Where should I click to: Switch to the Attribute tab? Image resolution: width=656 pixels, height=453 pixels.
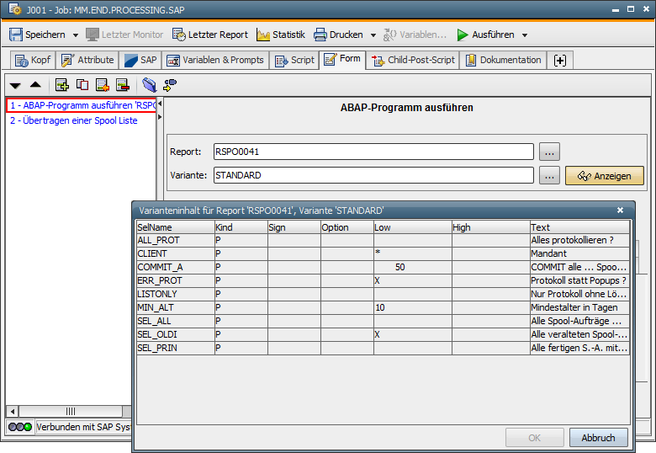tap(87, 60)
